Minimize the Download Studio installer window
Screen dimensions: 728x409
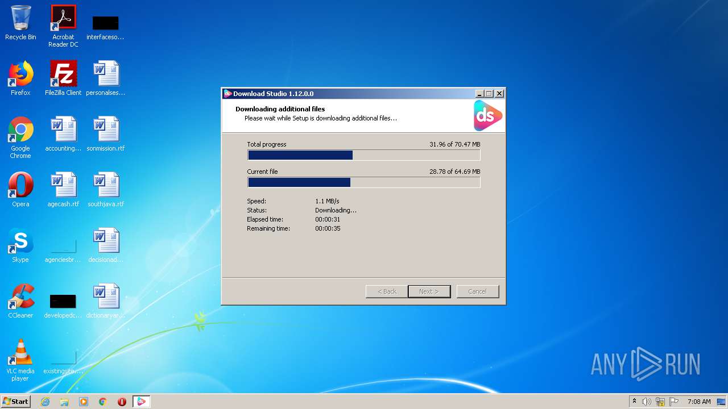[x=479, y=94]
